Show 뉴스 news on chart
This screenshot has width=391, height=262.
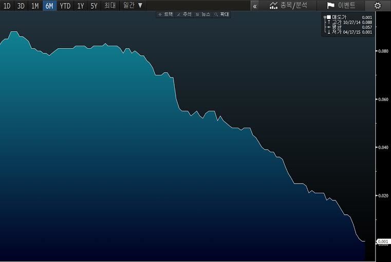(203, 14)
